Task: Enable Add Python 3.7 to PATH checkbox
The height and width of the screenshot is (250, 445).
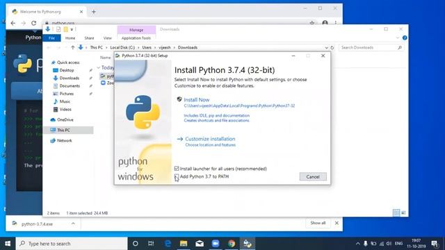Action: [177, 176]
